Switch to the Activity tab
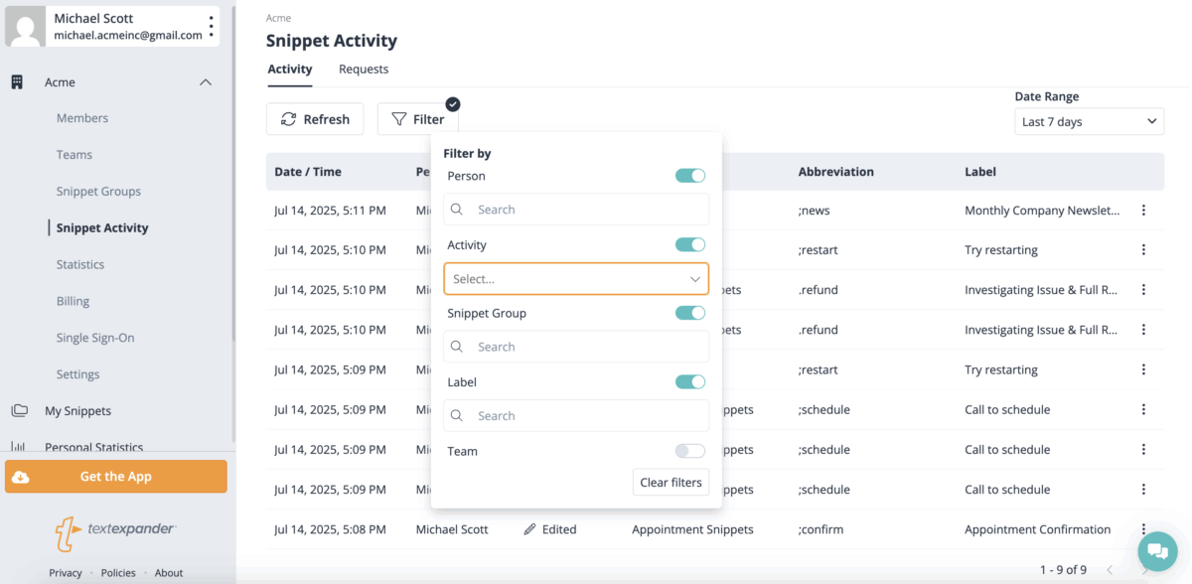 tap(290, 70)
